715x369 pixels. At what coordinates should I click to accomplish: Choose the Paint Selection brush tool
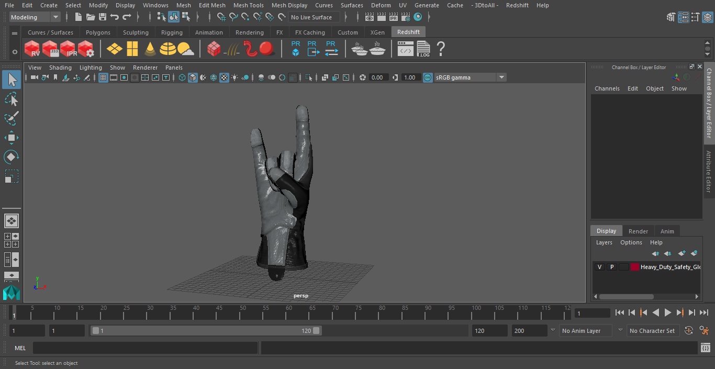12,118
